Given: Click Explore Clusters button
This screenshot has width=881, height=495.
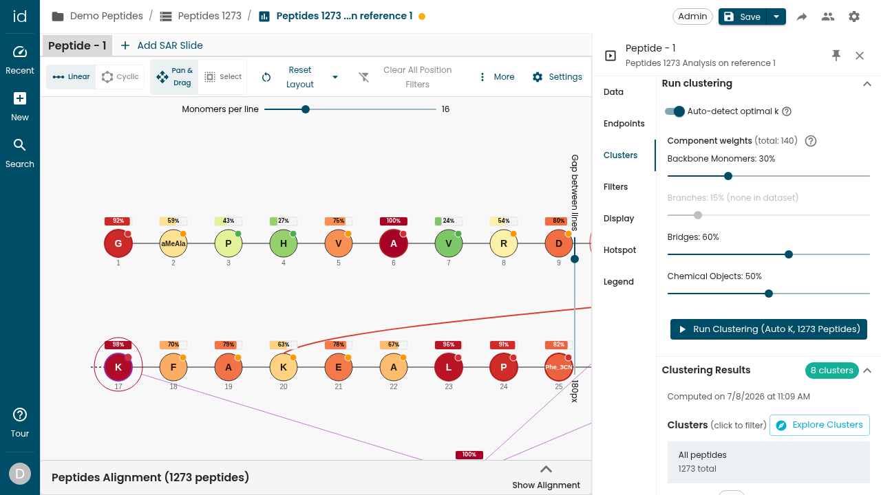Looking at the screenshot, I should pos(820,425).
